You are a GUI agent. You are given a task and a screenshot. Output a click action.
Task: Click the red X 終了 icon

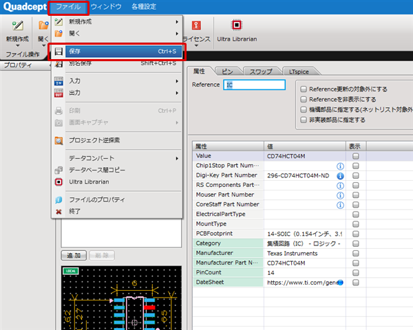pyautogui.click(x=59, y=212)
